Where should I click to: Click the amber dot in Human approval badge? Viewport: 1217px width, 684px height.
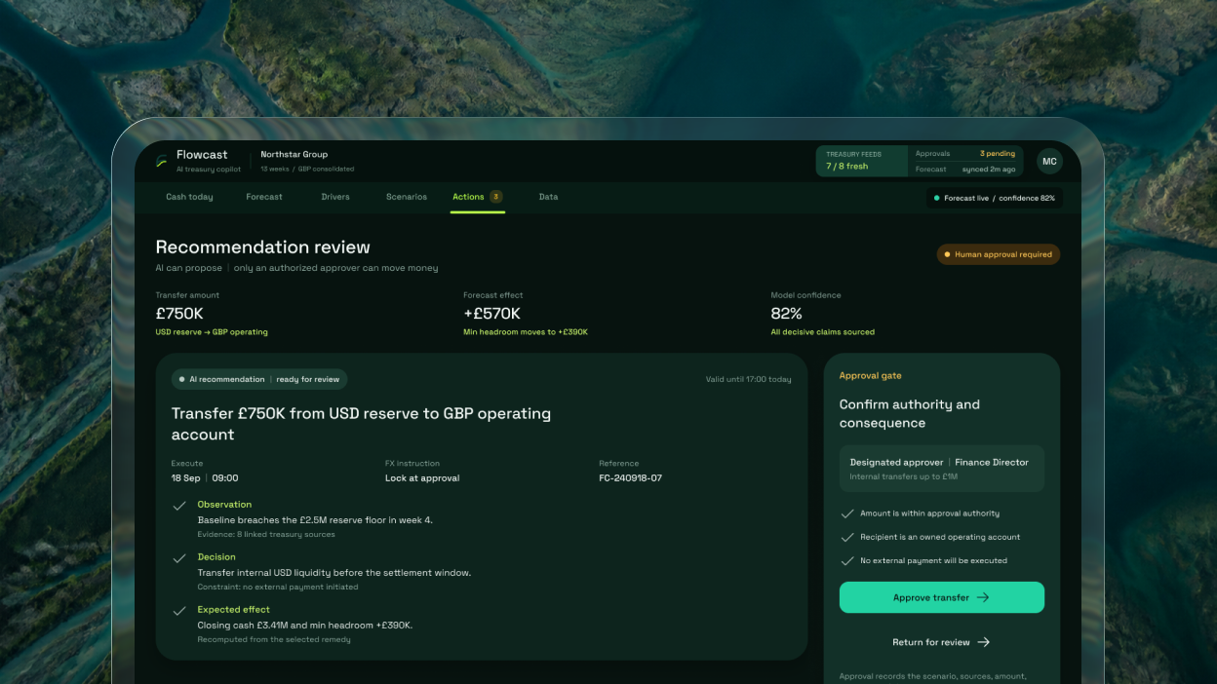point(947,254)
